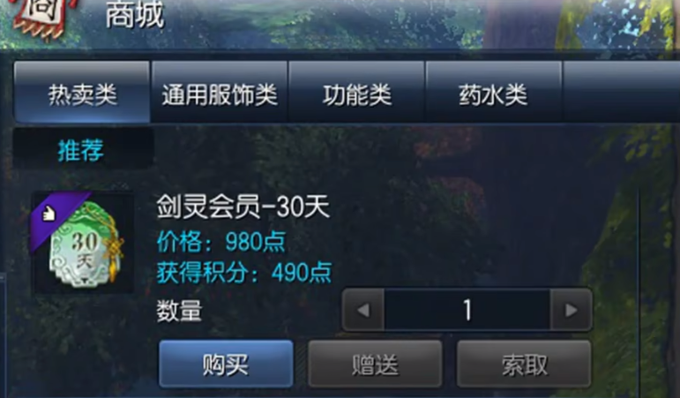Select the 30天 jade membership item icon
Viewport: 680px width, 398px height.
coord(82,242)
